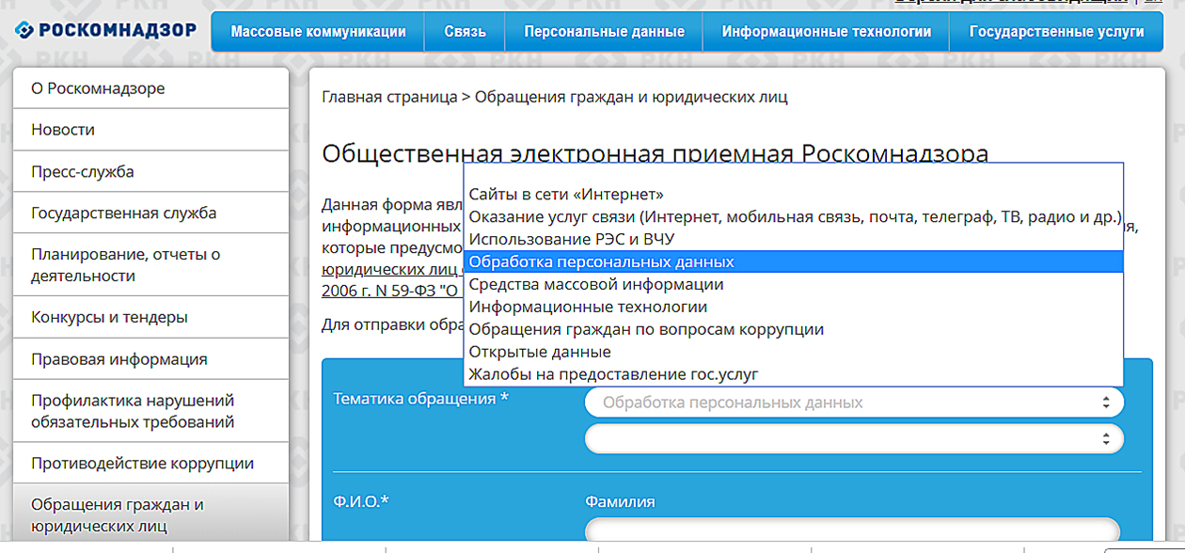Click the Фамилия field label

click(620, 501)
